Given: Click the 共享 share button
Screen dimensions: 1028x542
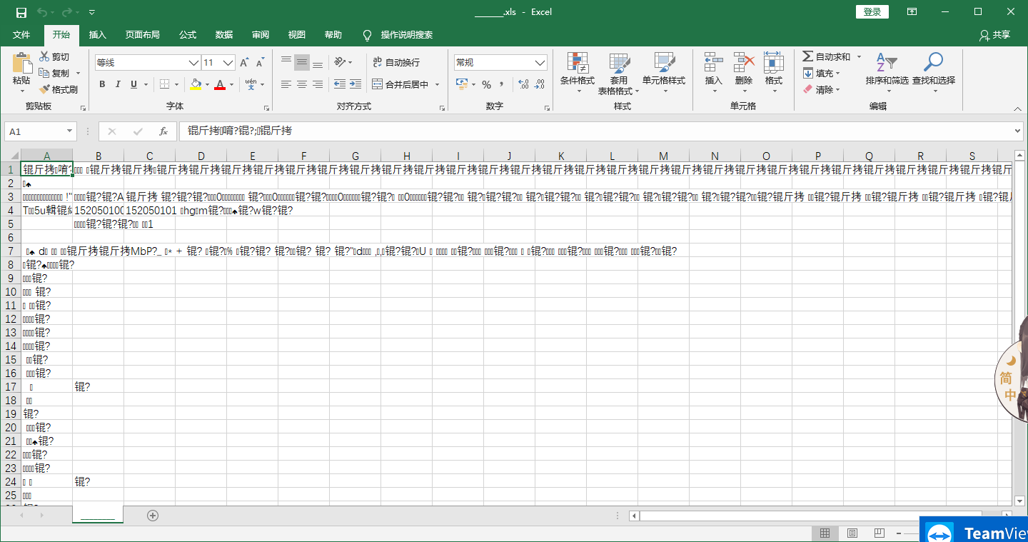Looking at the screenshot, I should click(995, 34).
